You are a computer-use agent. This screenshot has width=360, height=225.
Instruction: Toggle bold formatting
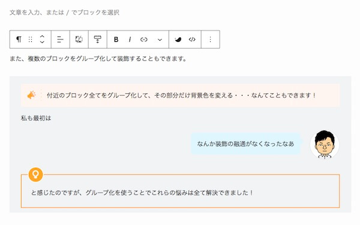point(116,39)
